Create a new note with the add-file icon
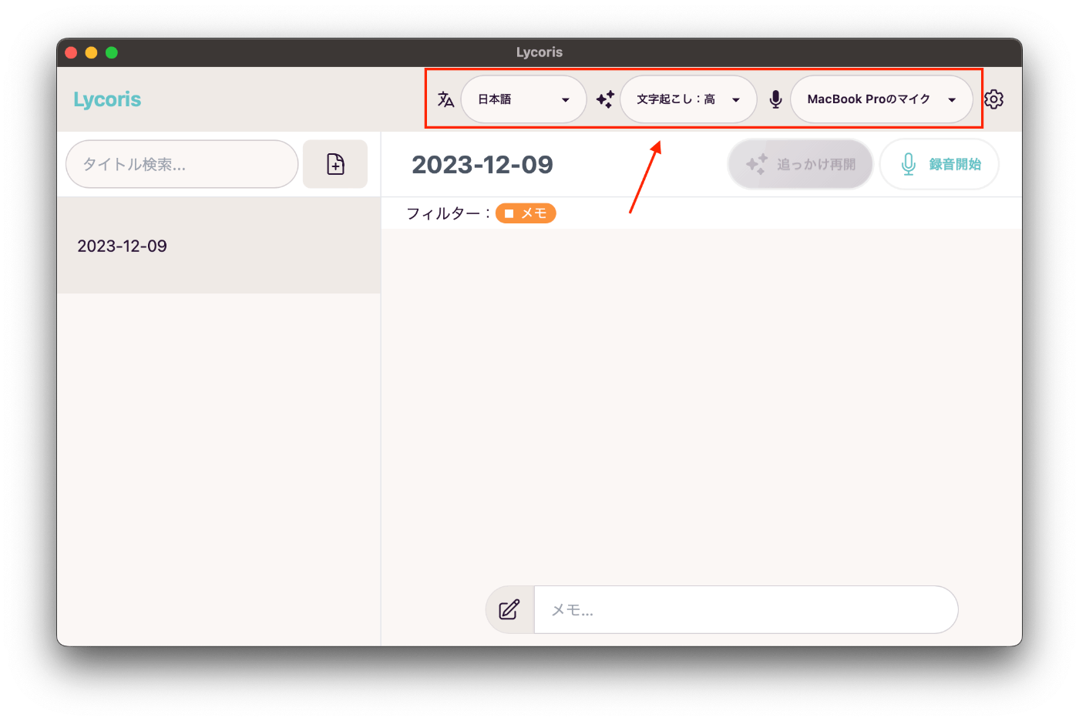This screenshot has width=1079, height=721. [x=335, y=164]
